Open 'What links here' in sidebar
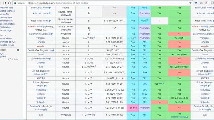214x120 pixels. (x=6, y=8)
